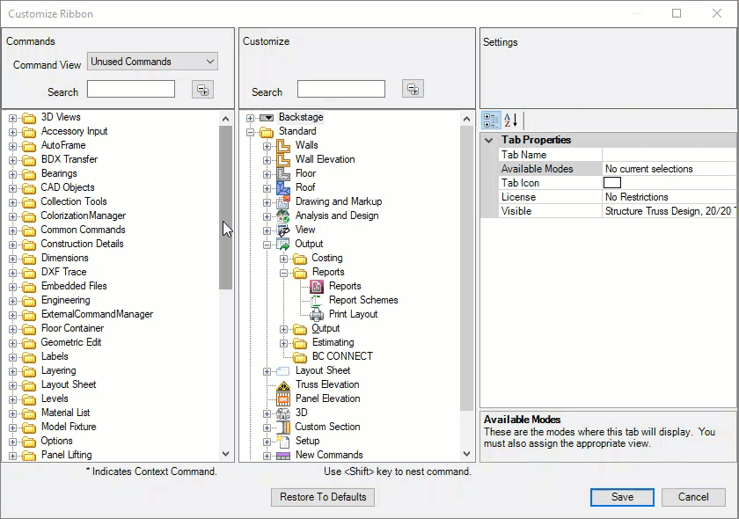Click the Setup tab icon
The width and height of the screenshot is (739, 519).
[x=282, y=442]
